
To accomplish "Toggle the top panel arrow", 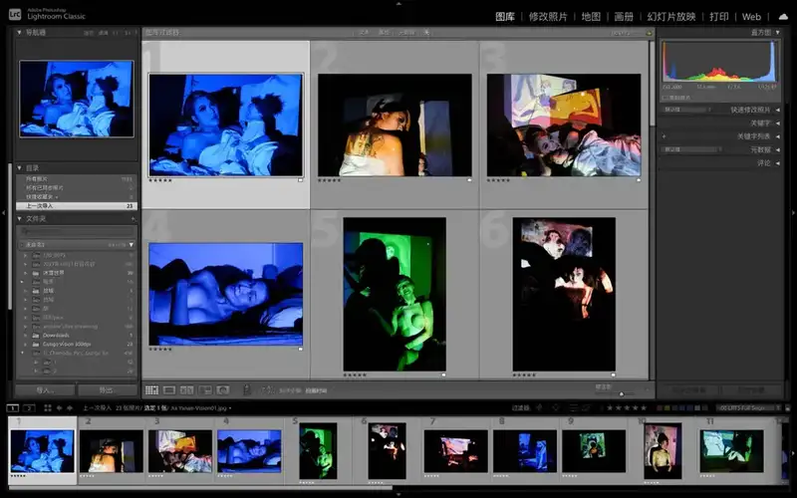I will [x=398, y=3].
